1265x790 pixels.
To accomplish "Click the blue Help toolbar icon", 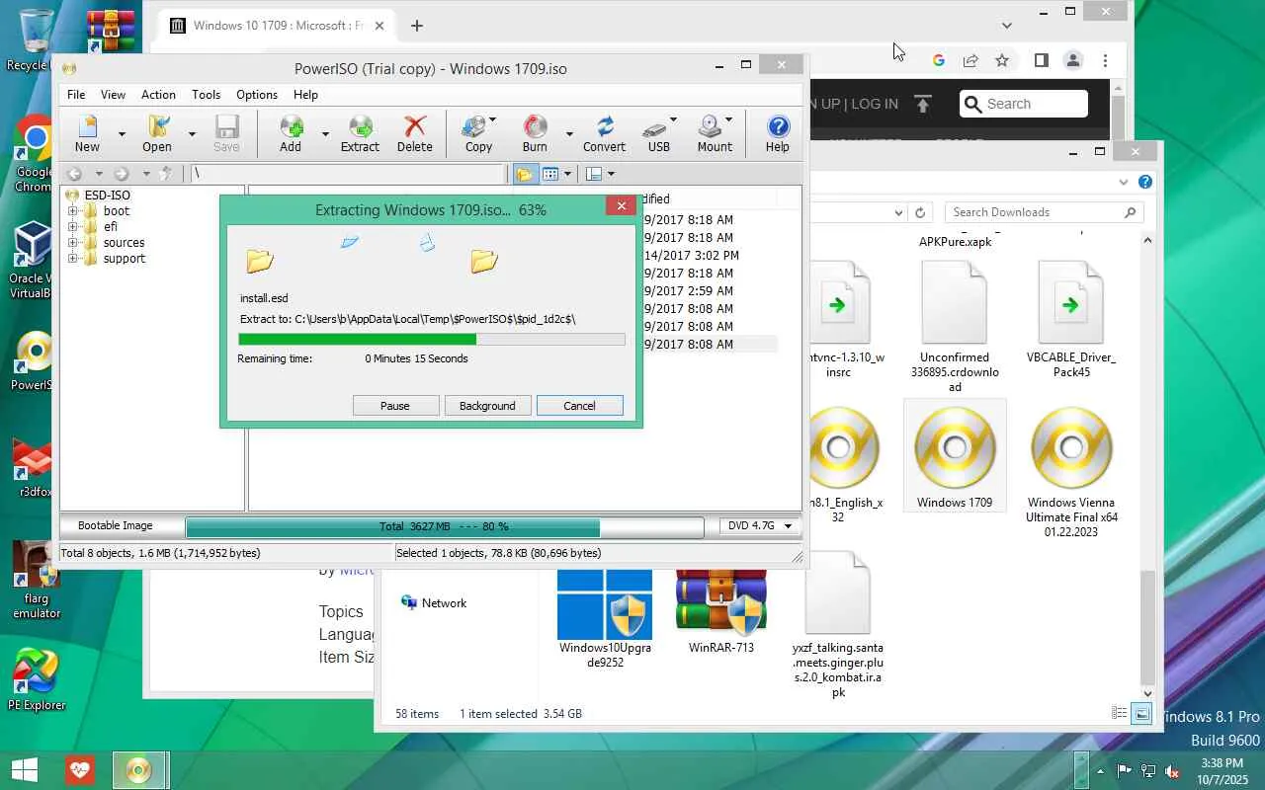I will (778, 133).
